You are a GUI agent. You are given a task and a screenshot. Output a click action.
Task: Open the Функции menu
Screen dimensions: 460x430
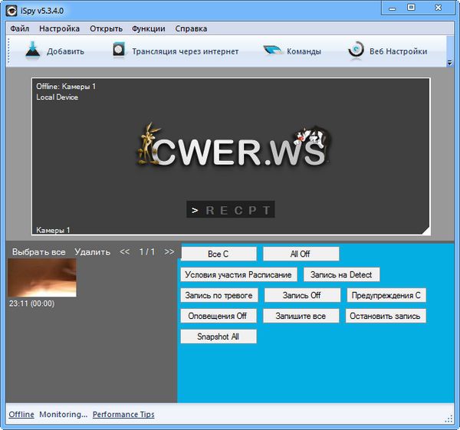pyautogui.click(x=148, y=29)
